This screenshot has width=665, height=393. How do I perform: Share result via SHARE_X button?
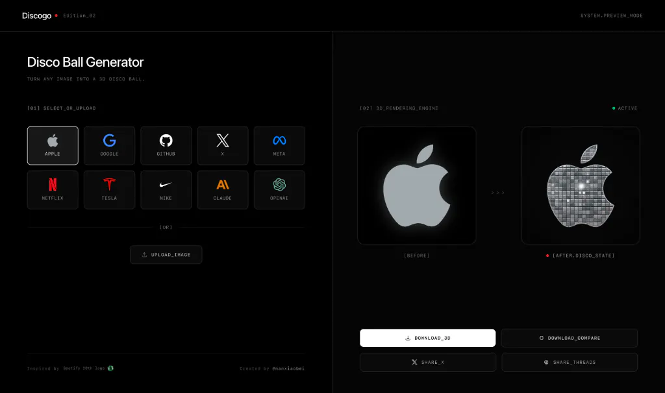[x=427, y=362]
